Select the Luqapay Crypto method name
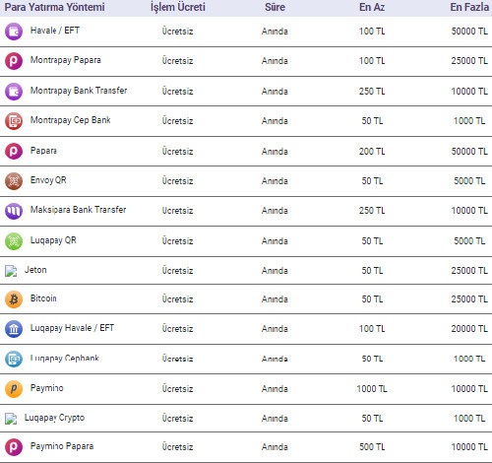This screenshot has height=463, width=492. pyautogui.click(x=54, y=418)
